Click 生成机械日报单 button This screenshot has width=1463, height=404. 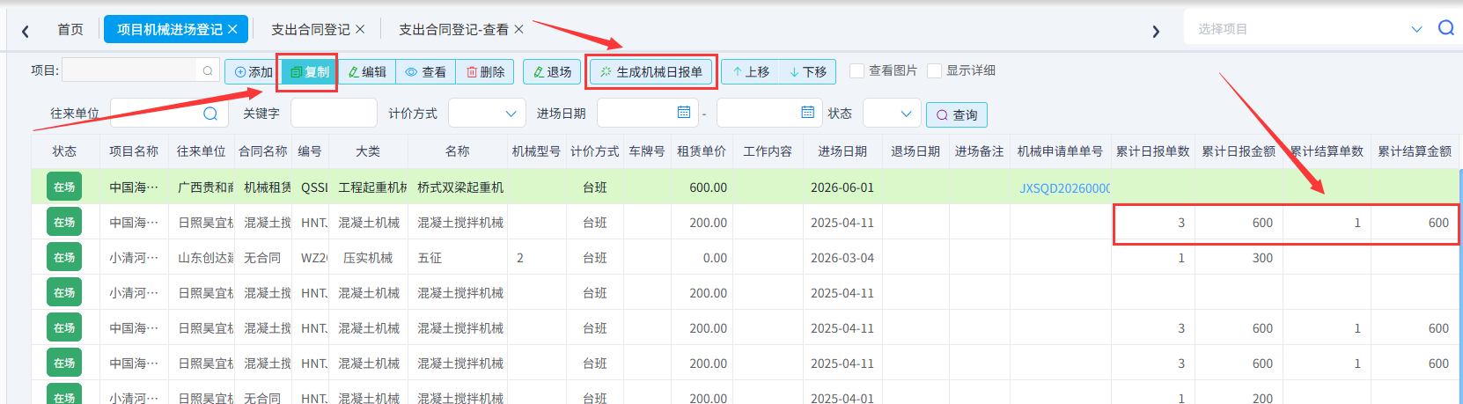[651, 72]
